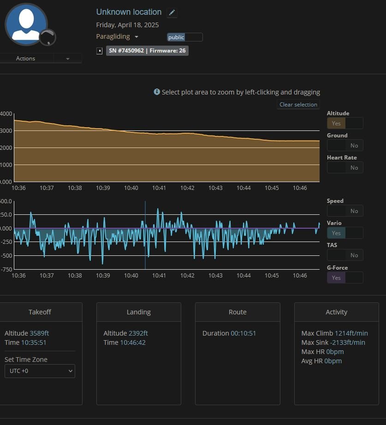Viewport: 386px width, 425px height.
Task: Open the UTC +0 time zone selector
Action: coord(40,371)
